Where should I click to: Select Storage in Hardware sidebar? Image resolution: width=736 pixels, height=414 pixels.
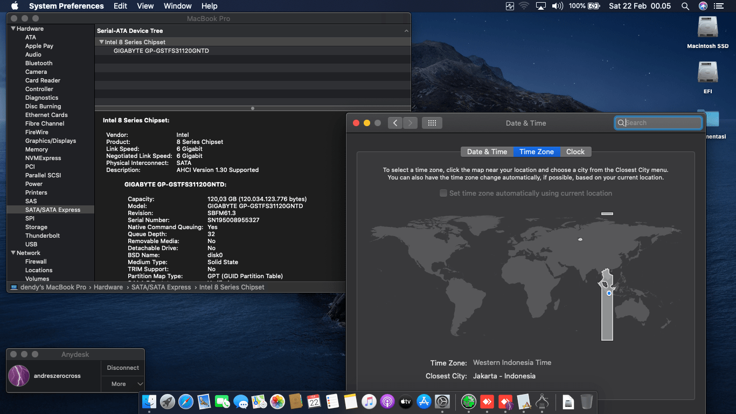[x=36, y=227]
